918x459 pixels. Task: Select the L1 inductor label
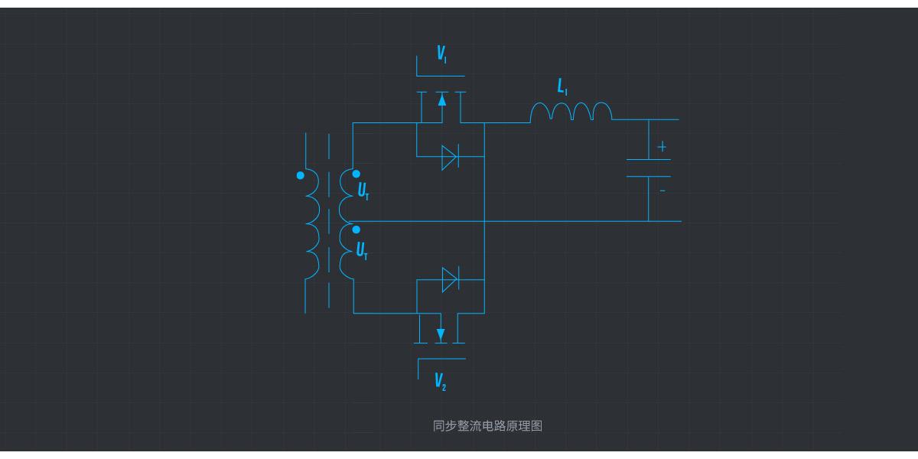[x=562, y=88]
